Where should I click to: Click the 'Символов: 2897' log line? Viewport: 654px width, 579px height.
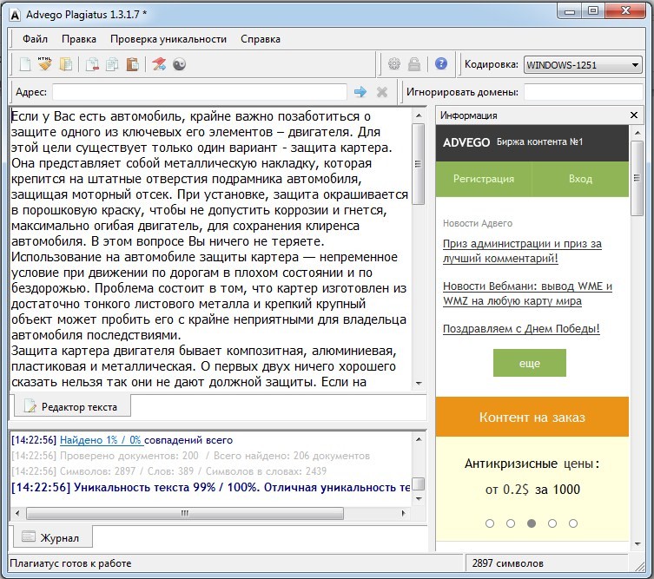click(168, 471)
